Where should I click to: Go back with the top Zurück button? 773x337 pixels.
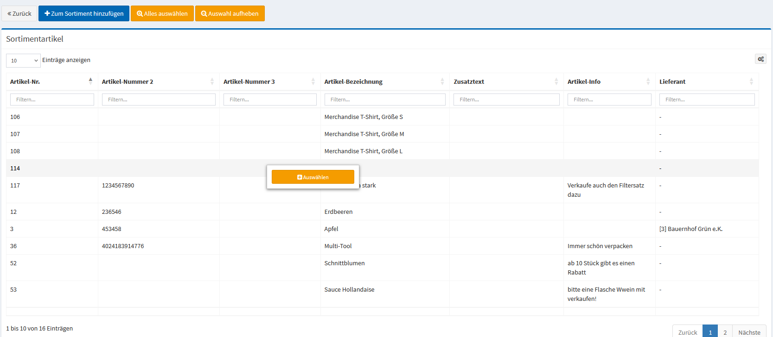point(19,13)
